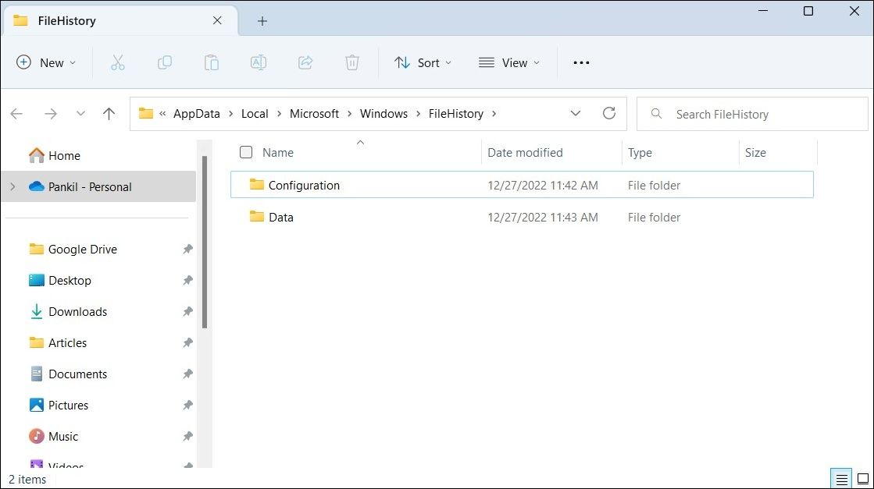Image resolution: width=874 pixels, height=489 pixels.
Task: Open Articles in quick access
Action: coord(67,342)
